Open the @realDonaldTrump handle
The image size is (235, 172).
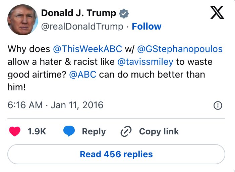(x=82, y=27)
